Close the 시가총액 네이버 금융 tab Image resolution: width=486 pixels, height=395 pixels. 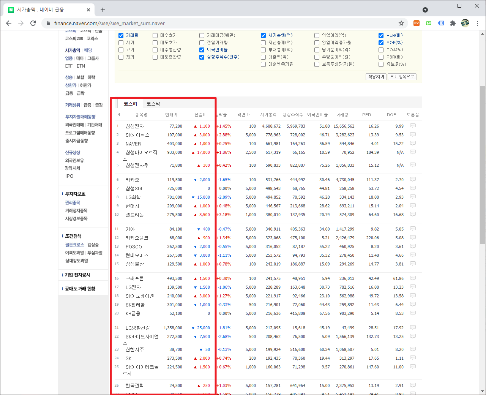pos(88,10)
